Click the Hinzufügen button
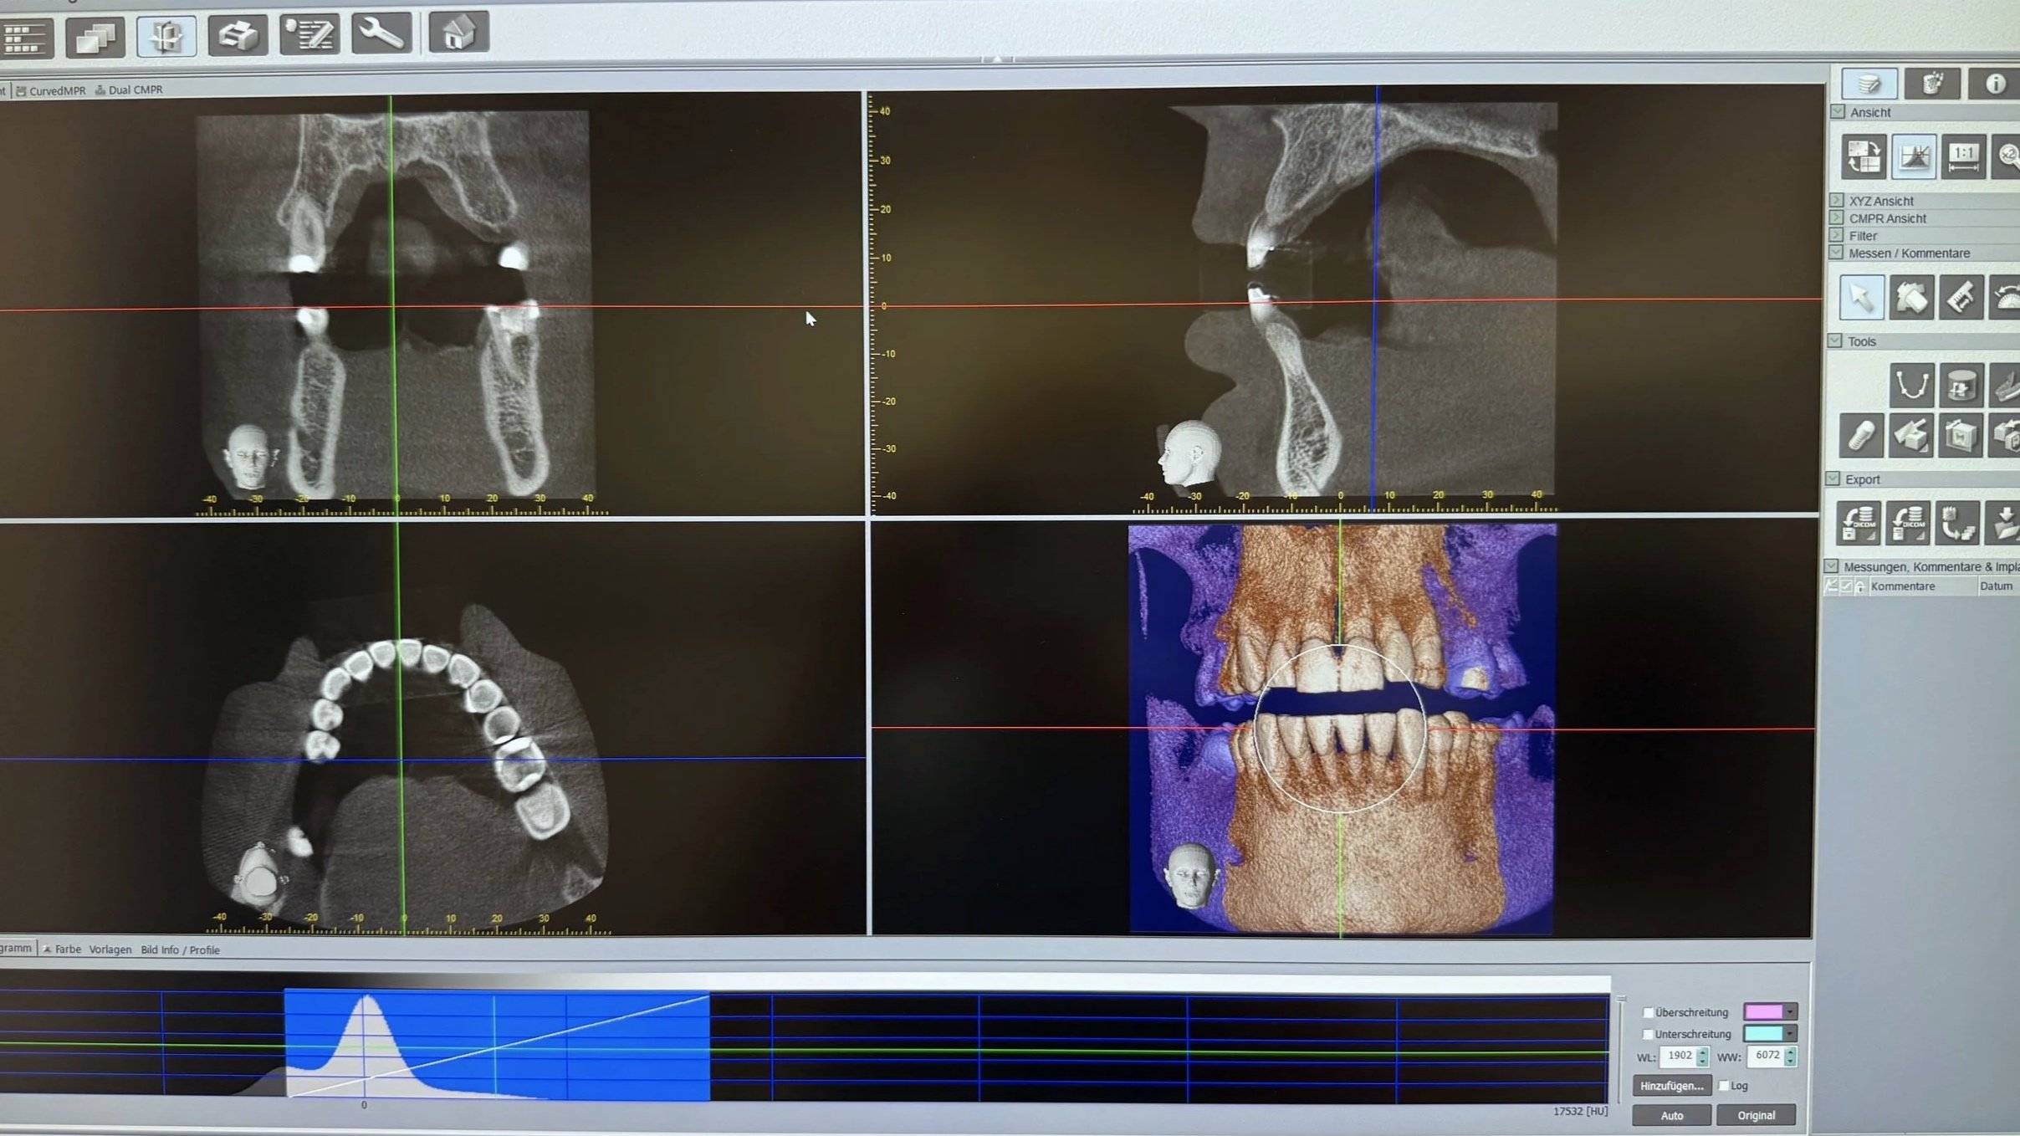The width and height of the screenshot is (2020, 1136). coord(1674,1086)
